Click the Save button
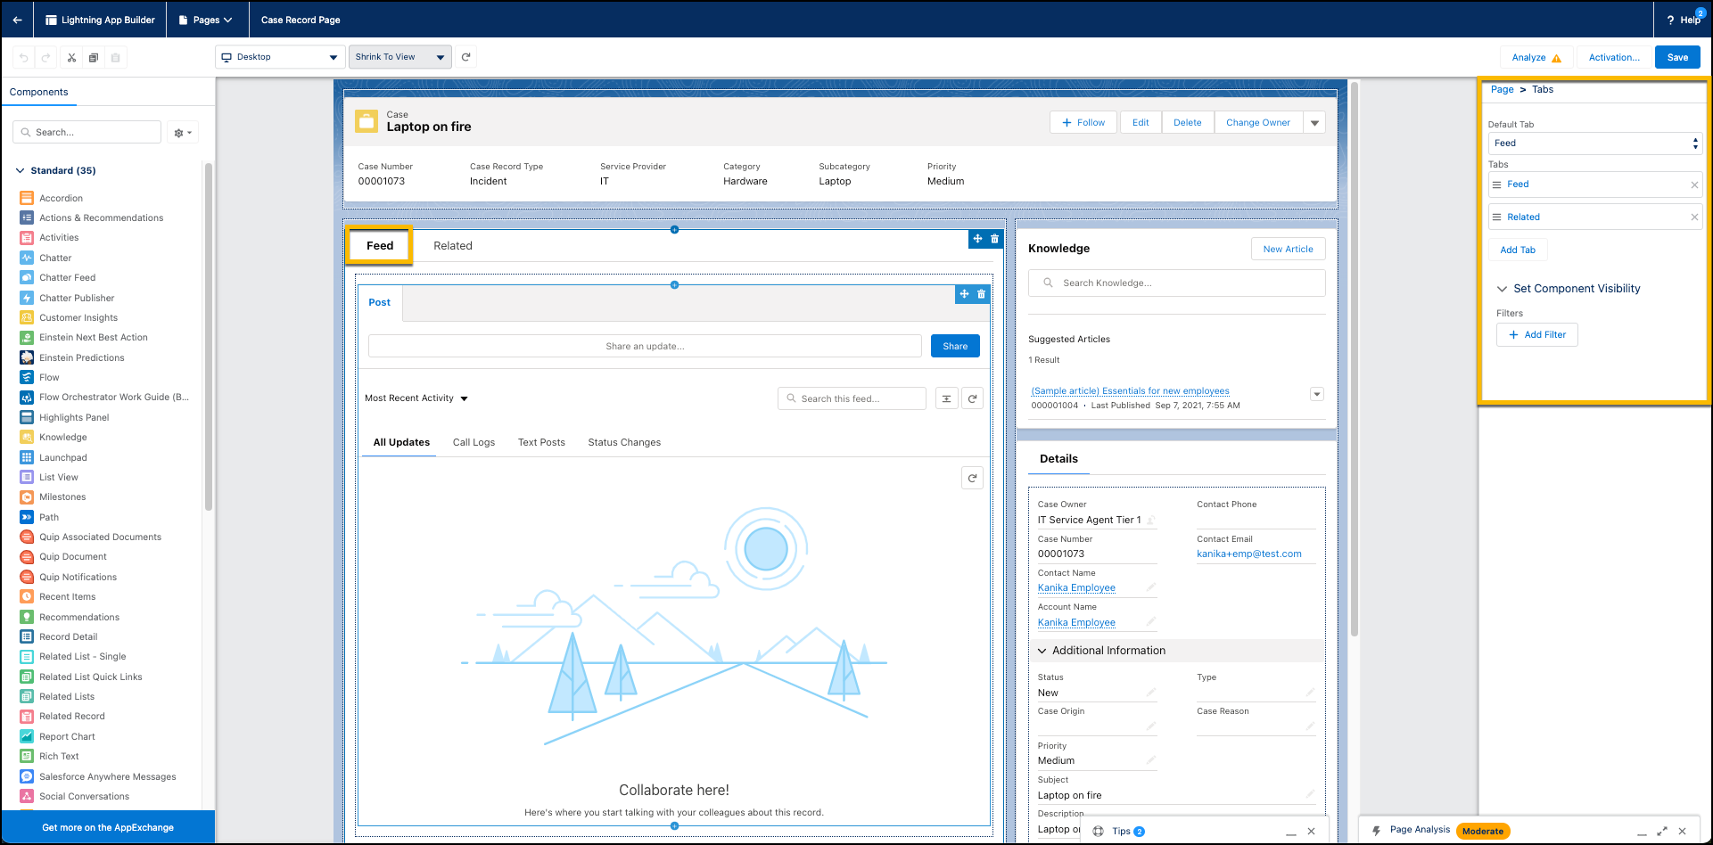Image resolution: width=1713 pixels, height=845 pixels. pyautogui.click(x=1677, y=57)
